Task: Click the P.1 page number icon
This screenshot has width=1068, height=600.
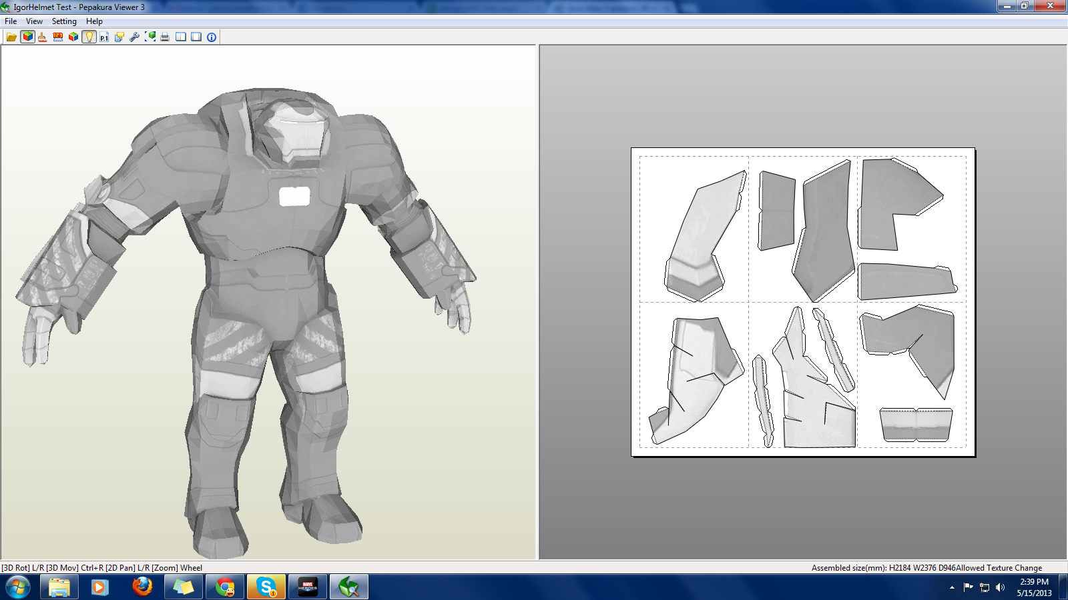Action: pos(104,37)
